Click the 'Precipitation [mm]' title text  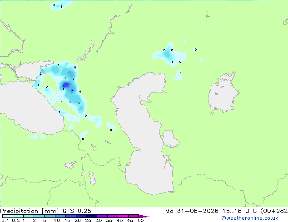(x=30, y=211)
